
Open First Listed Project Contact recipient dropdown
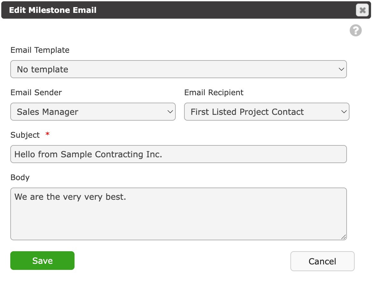[x=267, y=112]
